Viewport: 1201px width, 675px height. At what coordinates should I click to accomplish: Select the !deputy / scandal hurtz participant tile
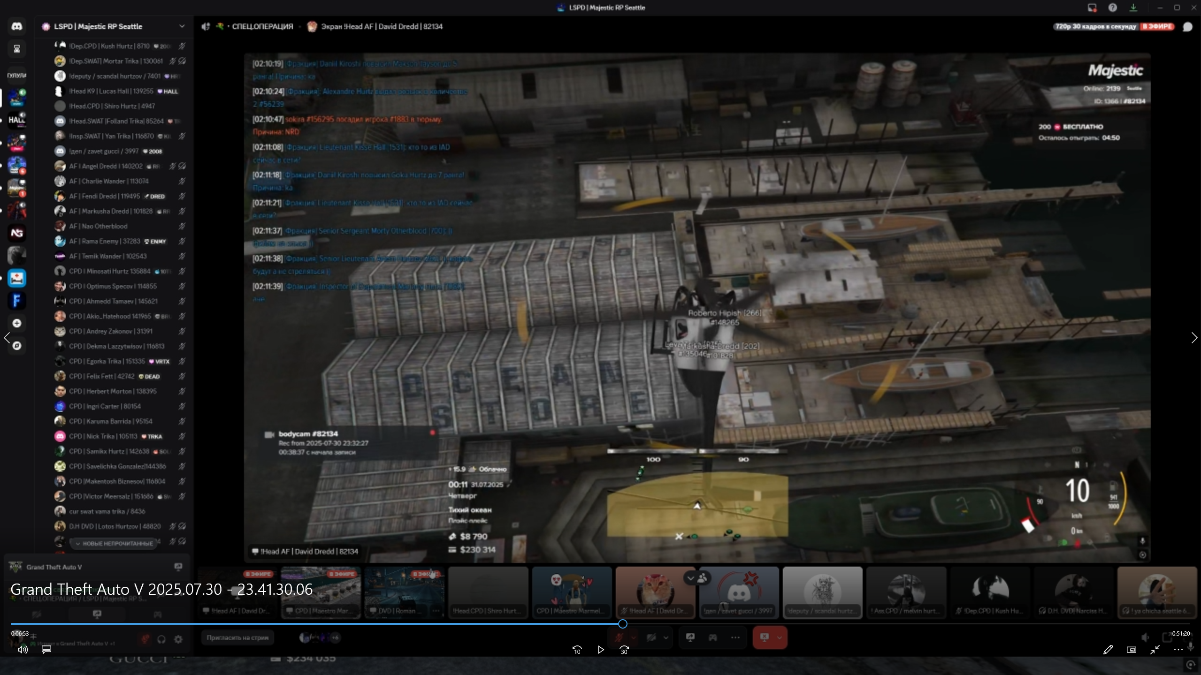(x=823, y=592)
